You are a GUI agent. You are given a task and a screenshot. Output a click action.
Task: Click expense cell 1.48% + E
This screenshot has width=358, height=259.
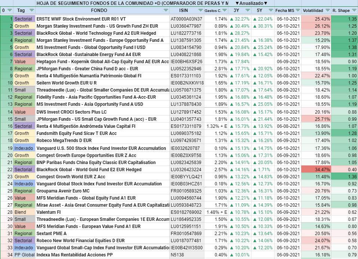coord(216,212)
